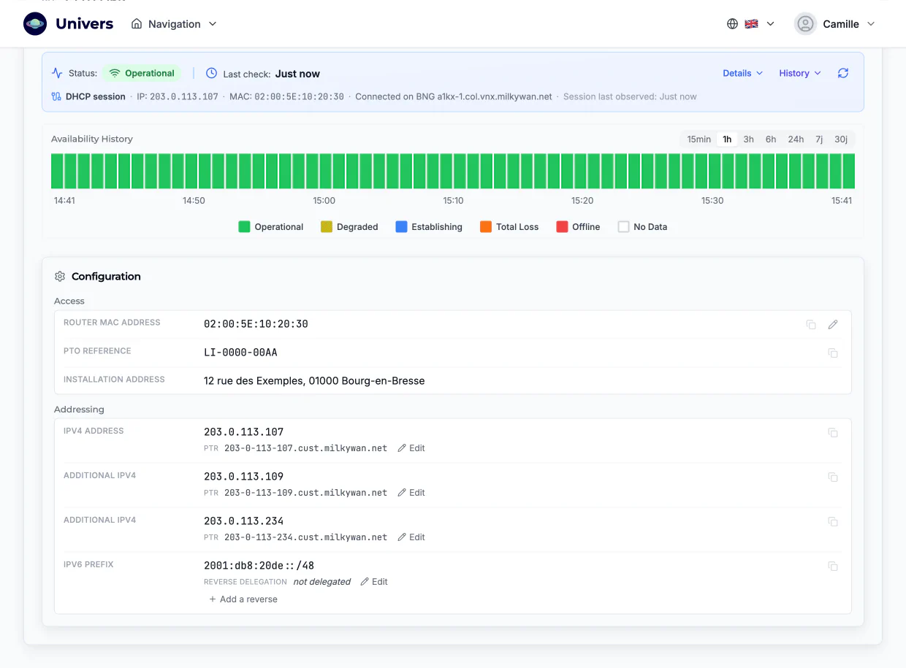906x668 pixels.
Task: Click Add a reverse link
Action: click(243, 599)
